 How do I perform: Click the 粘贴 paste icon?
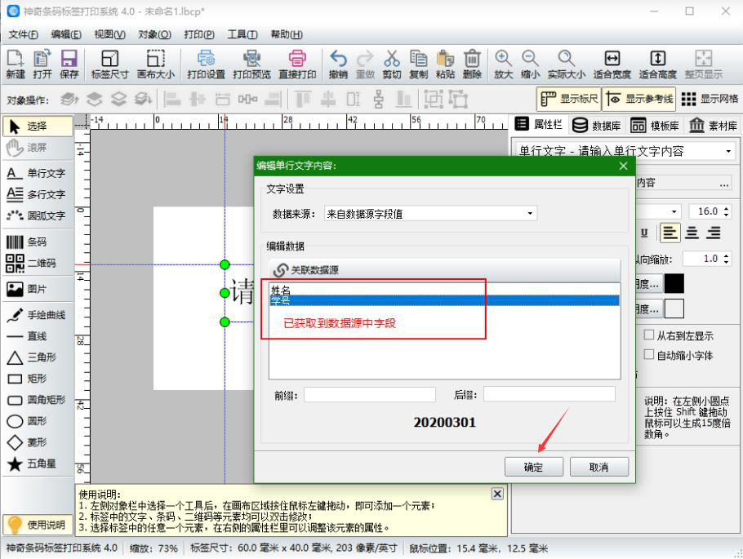[x=445, y=64]
